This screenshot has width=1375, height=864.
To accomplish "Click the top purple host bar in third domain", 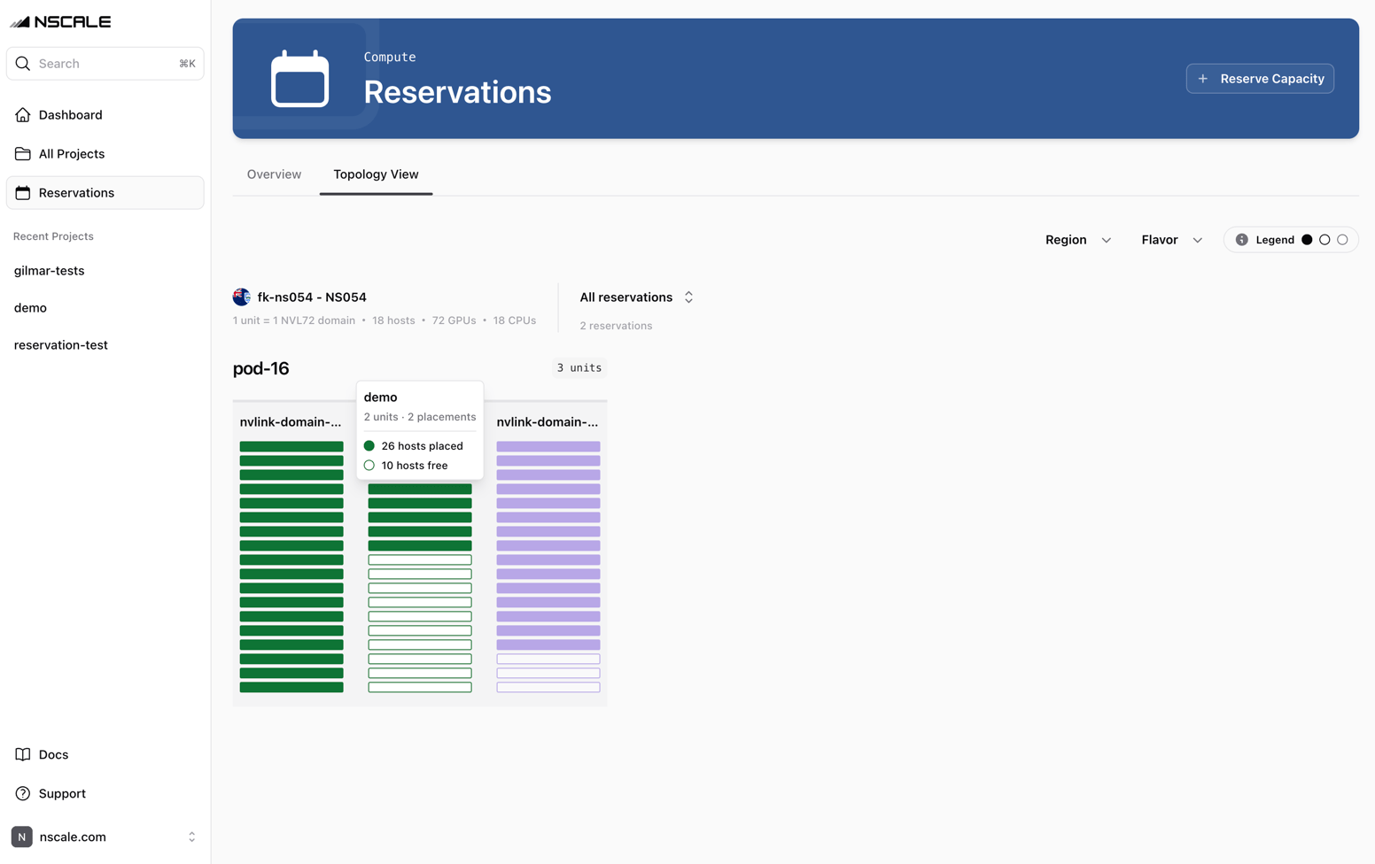I will pos(548,447).
